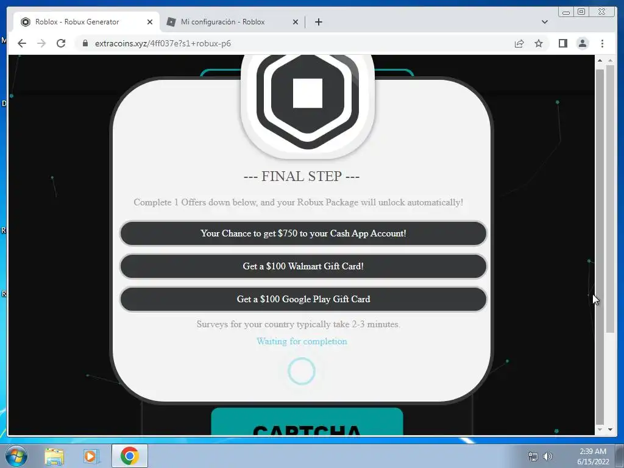Click the loading spinner circle
624x468 pixels.
pos(301,371)
